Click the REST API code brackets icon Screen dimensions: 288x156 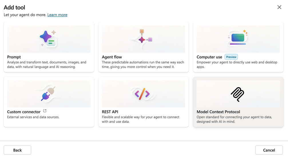(142, 94)
